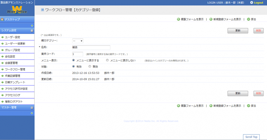Open 作業記録管理 menu item
The width and height of the screenshot is (267, 140).
(17, 76)
